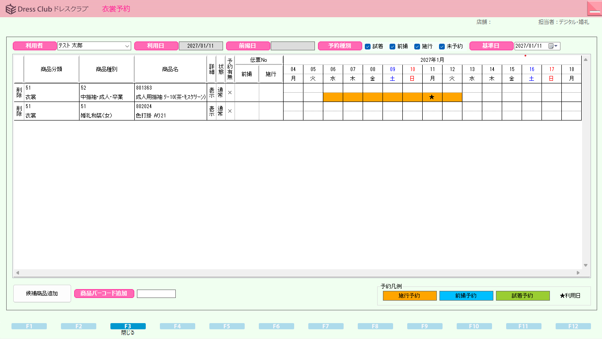
Task: Click the vertical scrollbar up arrow
Action: (586, 59)
